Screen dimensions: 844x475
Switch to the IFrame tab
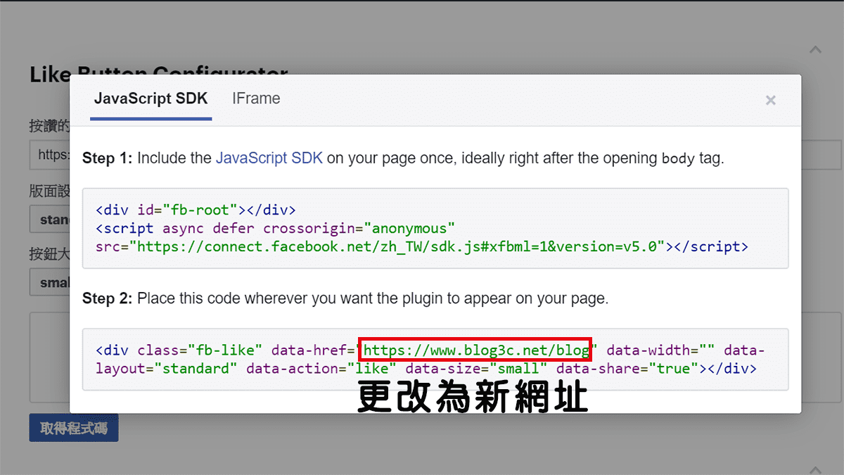pos(256,99)
